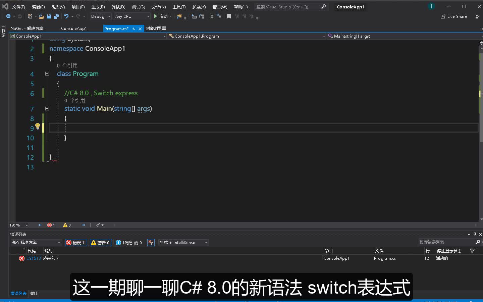The height and width of the screenshot is (302, 483).
Task: Open the 生成 + IntelliSense dropdown
Action: point(183,242)
